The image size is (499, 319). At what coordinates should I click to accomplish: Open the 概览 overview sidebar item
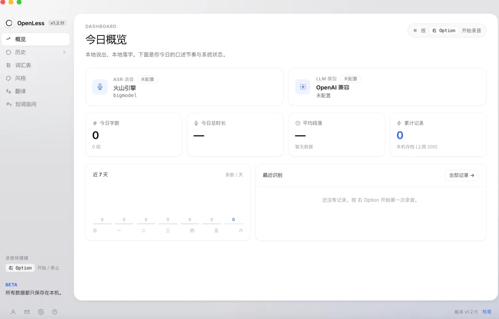pos(36,39)
